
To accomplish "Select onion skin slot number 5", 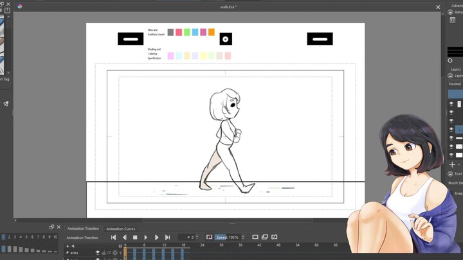I will coord(26,237).
